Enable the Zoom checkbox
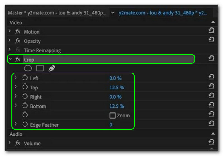 tap(112, 116)
